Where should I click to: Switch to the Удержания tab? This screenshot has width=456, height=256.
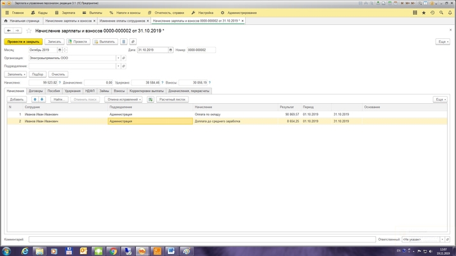(72, 91)
